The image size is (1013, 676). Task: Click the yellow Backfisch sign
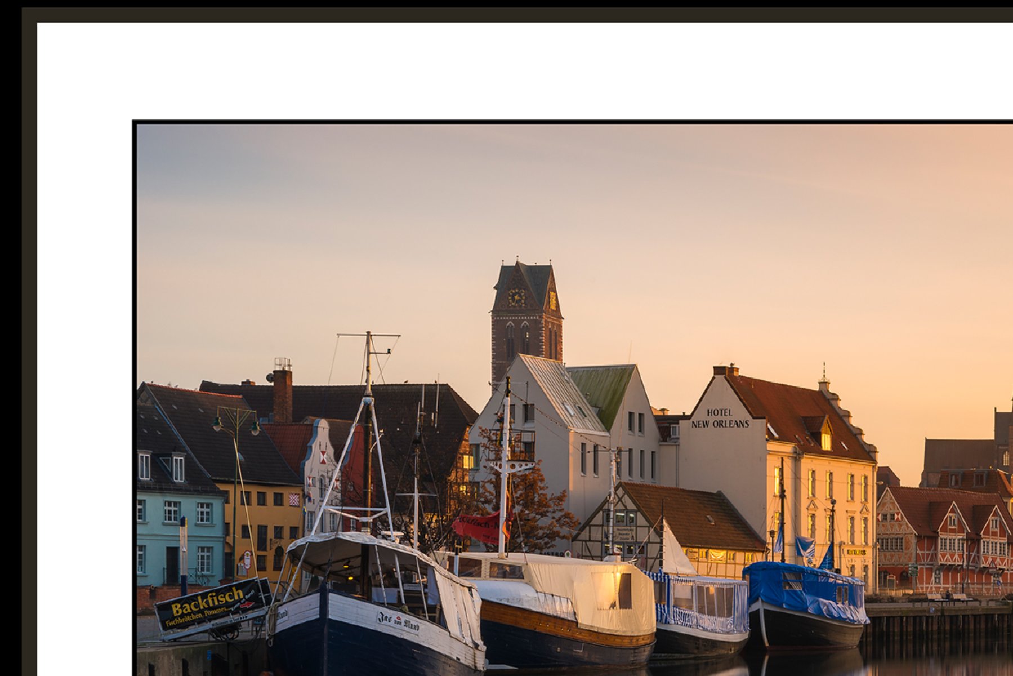(207, 608)
